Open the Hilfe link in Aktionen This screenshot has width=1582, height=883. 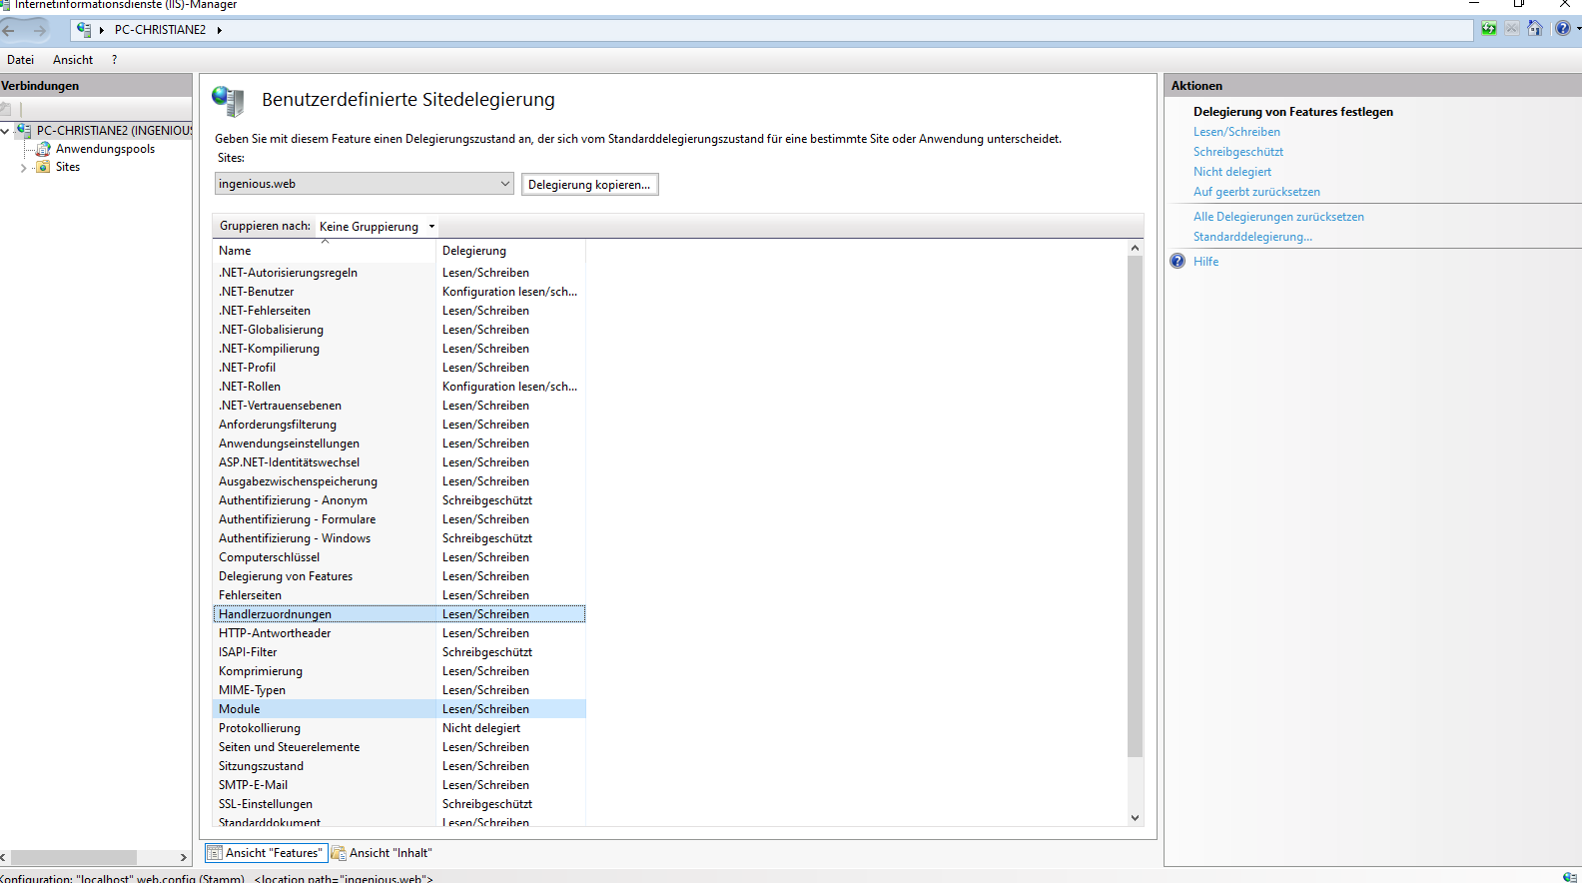pos(1205,262)
